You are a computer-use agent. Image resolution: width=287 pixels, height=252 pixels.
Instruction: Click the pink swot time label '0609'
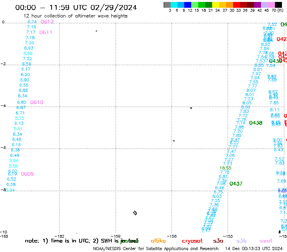click(x=27, y=174)
